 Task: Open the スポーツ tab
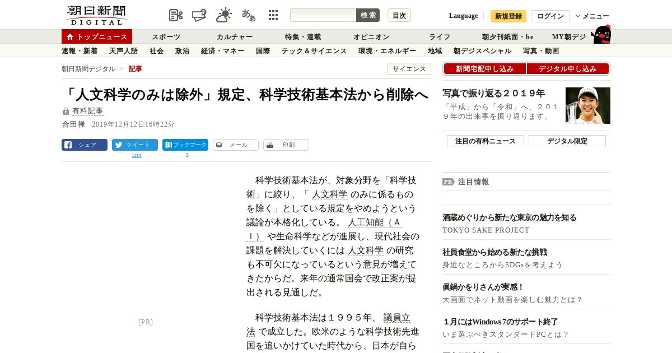tap(166, 37)
